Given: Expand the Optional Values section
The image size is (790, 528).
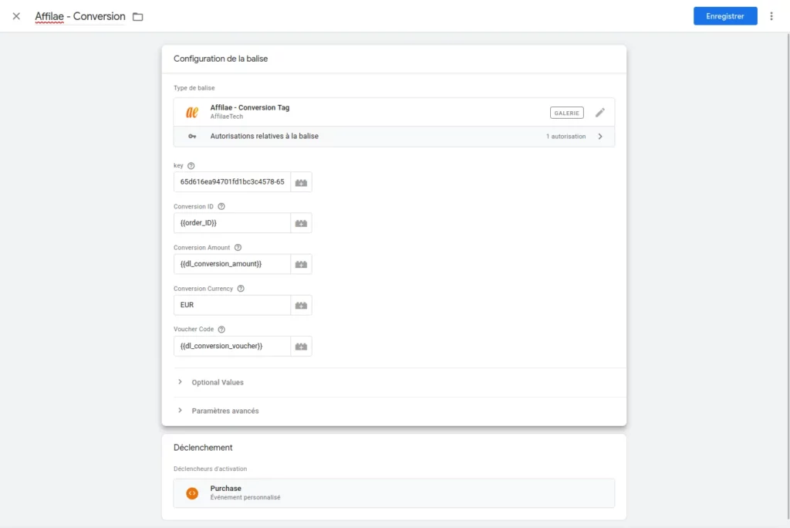Looking at the screenshot, I should pyautogui.click(x=217, y=382).
